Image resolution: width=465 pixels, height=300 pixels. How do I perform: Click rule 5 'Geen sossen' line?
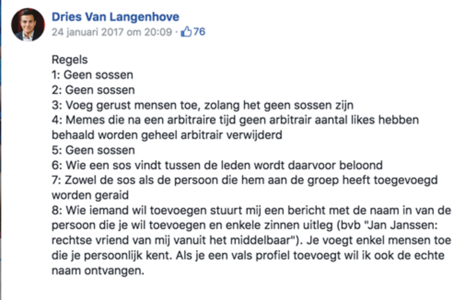(x=93, y=150)
